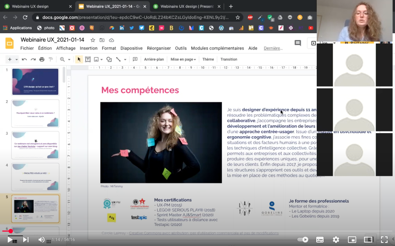Switch to the first Webinaire UX design tab
This screenshot has width=395, height=246.
pos(38,6)
